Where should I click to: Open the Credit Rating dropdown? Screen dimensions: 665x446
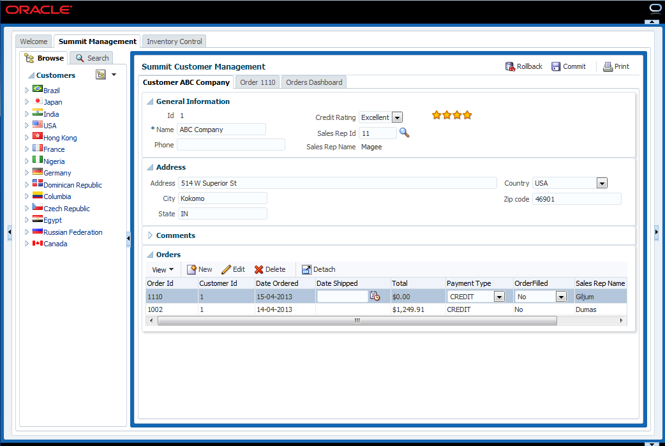[x=398, y=117]
